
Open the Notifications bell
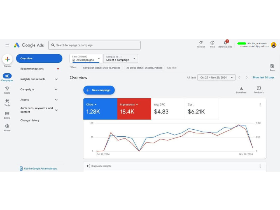pos(225,43)
